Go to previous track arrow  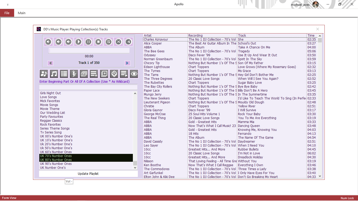click(51, 63)
